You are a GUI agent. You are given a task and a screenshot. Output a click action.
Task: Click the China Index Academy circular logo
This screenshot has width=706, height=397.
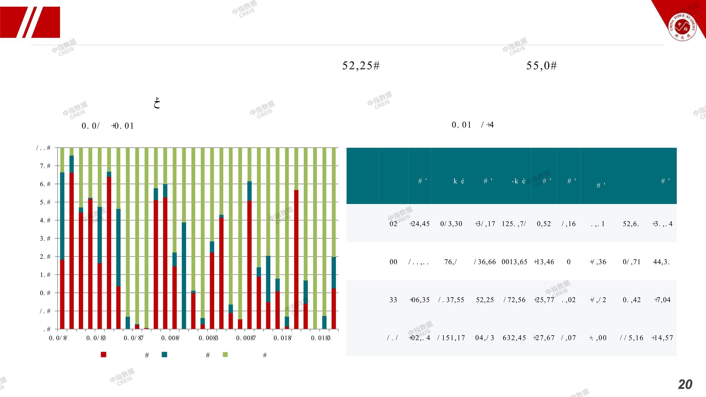[x=682, y=26]
